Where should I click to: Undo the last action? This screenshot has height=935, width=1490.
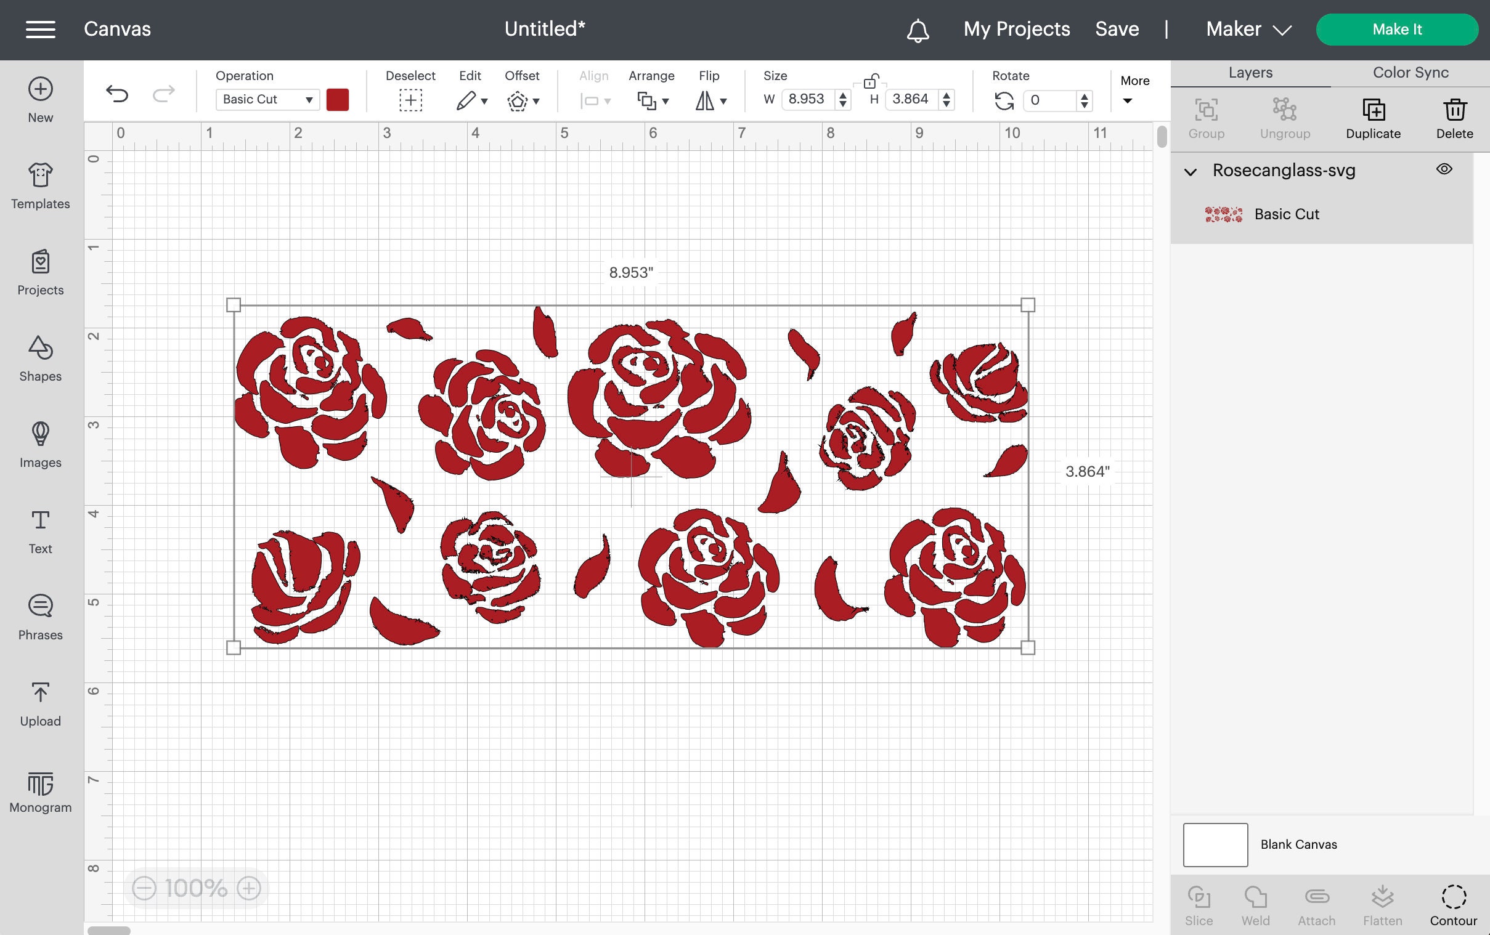click(x=117, y=94)
